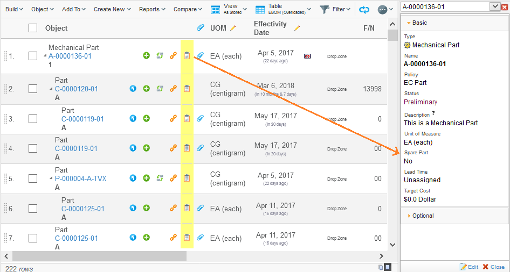Open clipboard properties icon for row 1

point(187,55)
